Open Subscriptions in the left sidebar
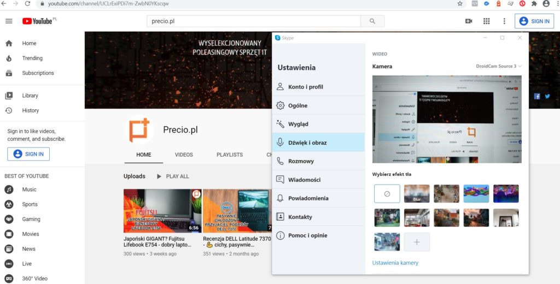This screenshot has height=284, width=560. 38,73
